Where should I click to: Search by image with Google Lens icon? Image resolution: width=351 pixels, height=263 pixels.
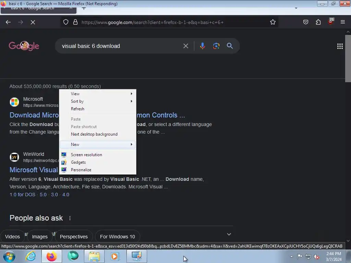216,46
